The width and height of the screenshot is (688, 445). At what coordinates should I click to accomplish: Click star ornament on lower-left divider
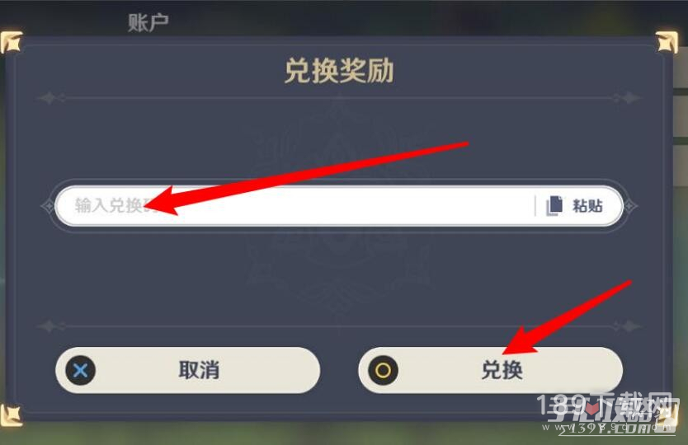49,326
